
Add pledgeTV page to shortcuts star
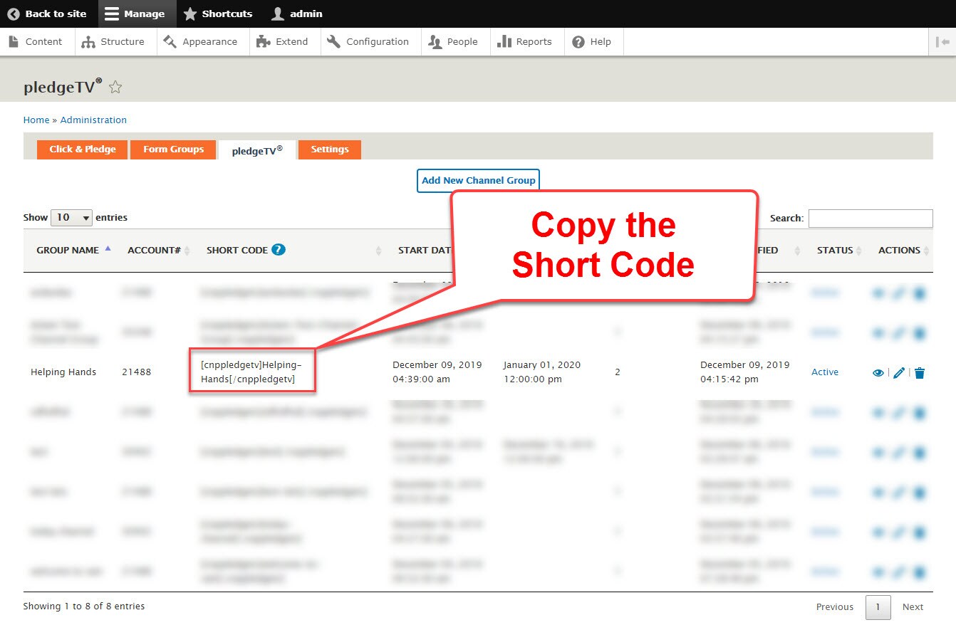pyautogui.click(x=115, y=88)
